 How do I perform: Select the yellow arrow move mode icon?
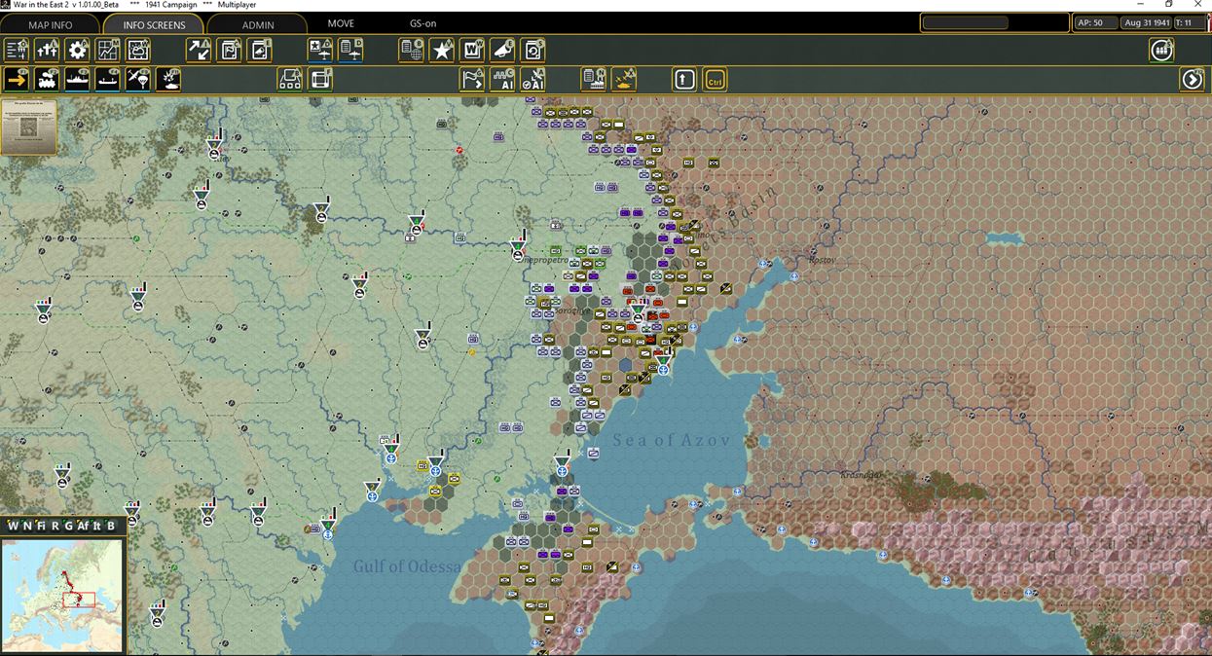pos(17,79)
